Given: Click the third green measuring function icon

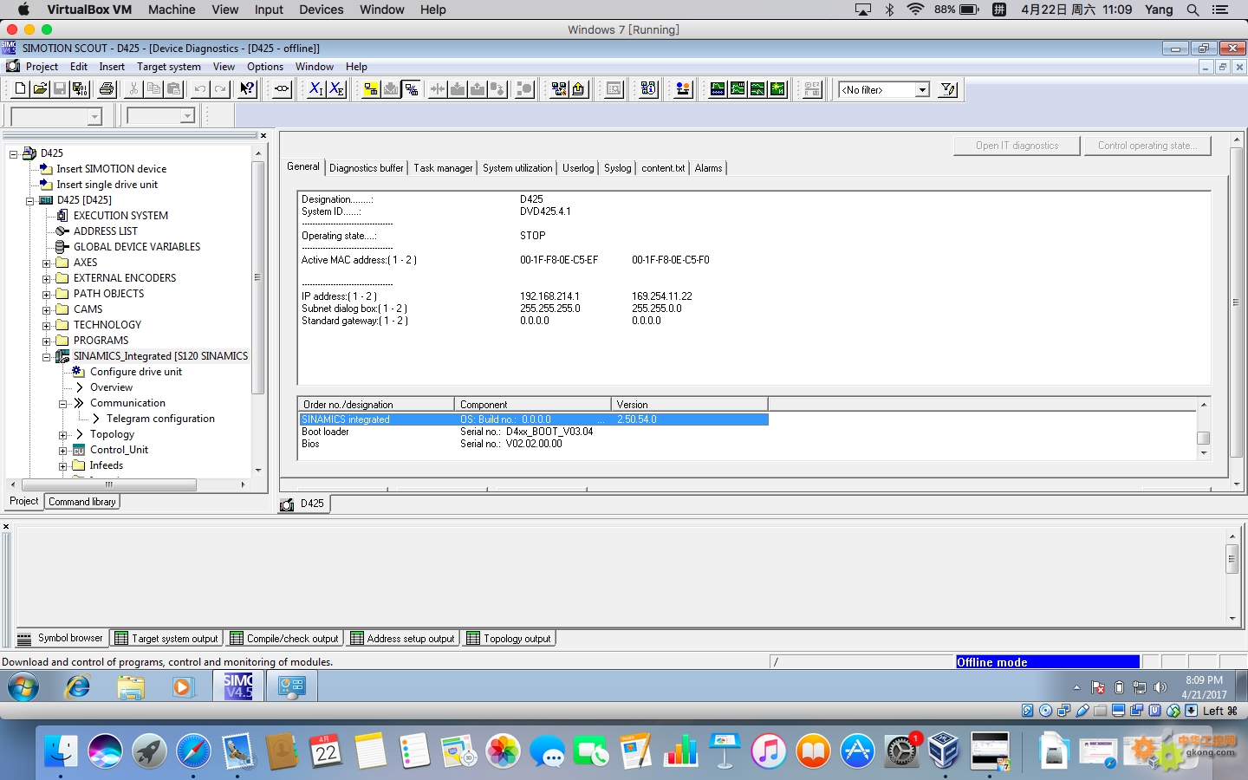Looking at the screenshot, I should pyautogui.click(x=757, y=88).
